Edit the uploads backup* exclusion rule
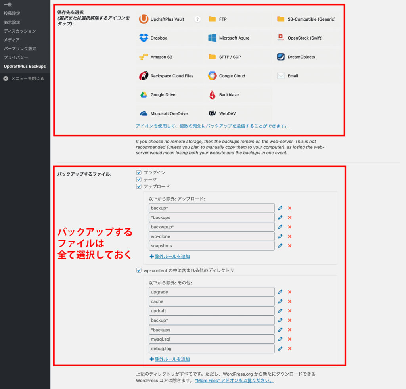406x389 pixels. 280,208
